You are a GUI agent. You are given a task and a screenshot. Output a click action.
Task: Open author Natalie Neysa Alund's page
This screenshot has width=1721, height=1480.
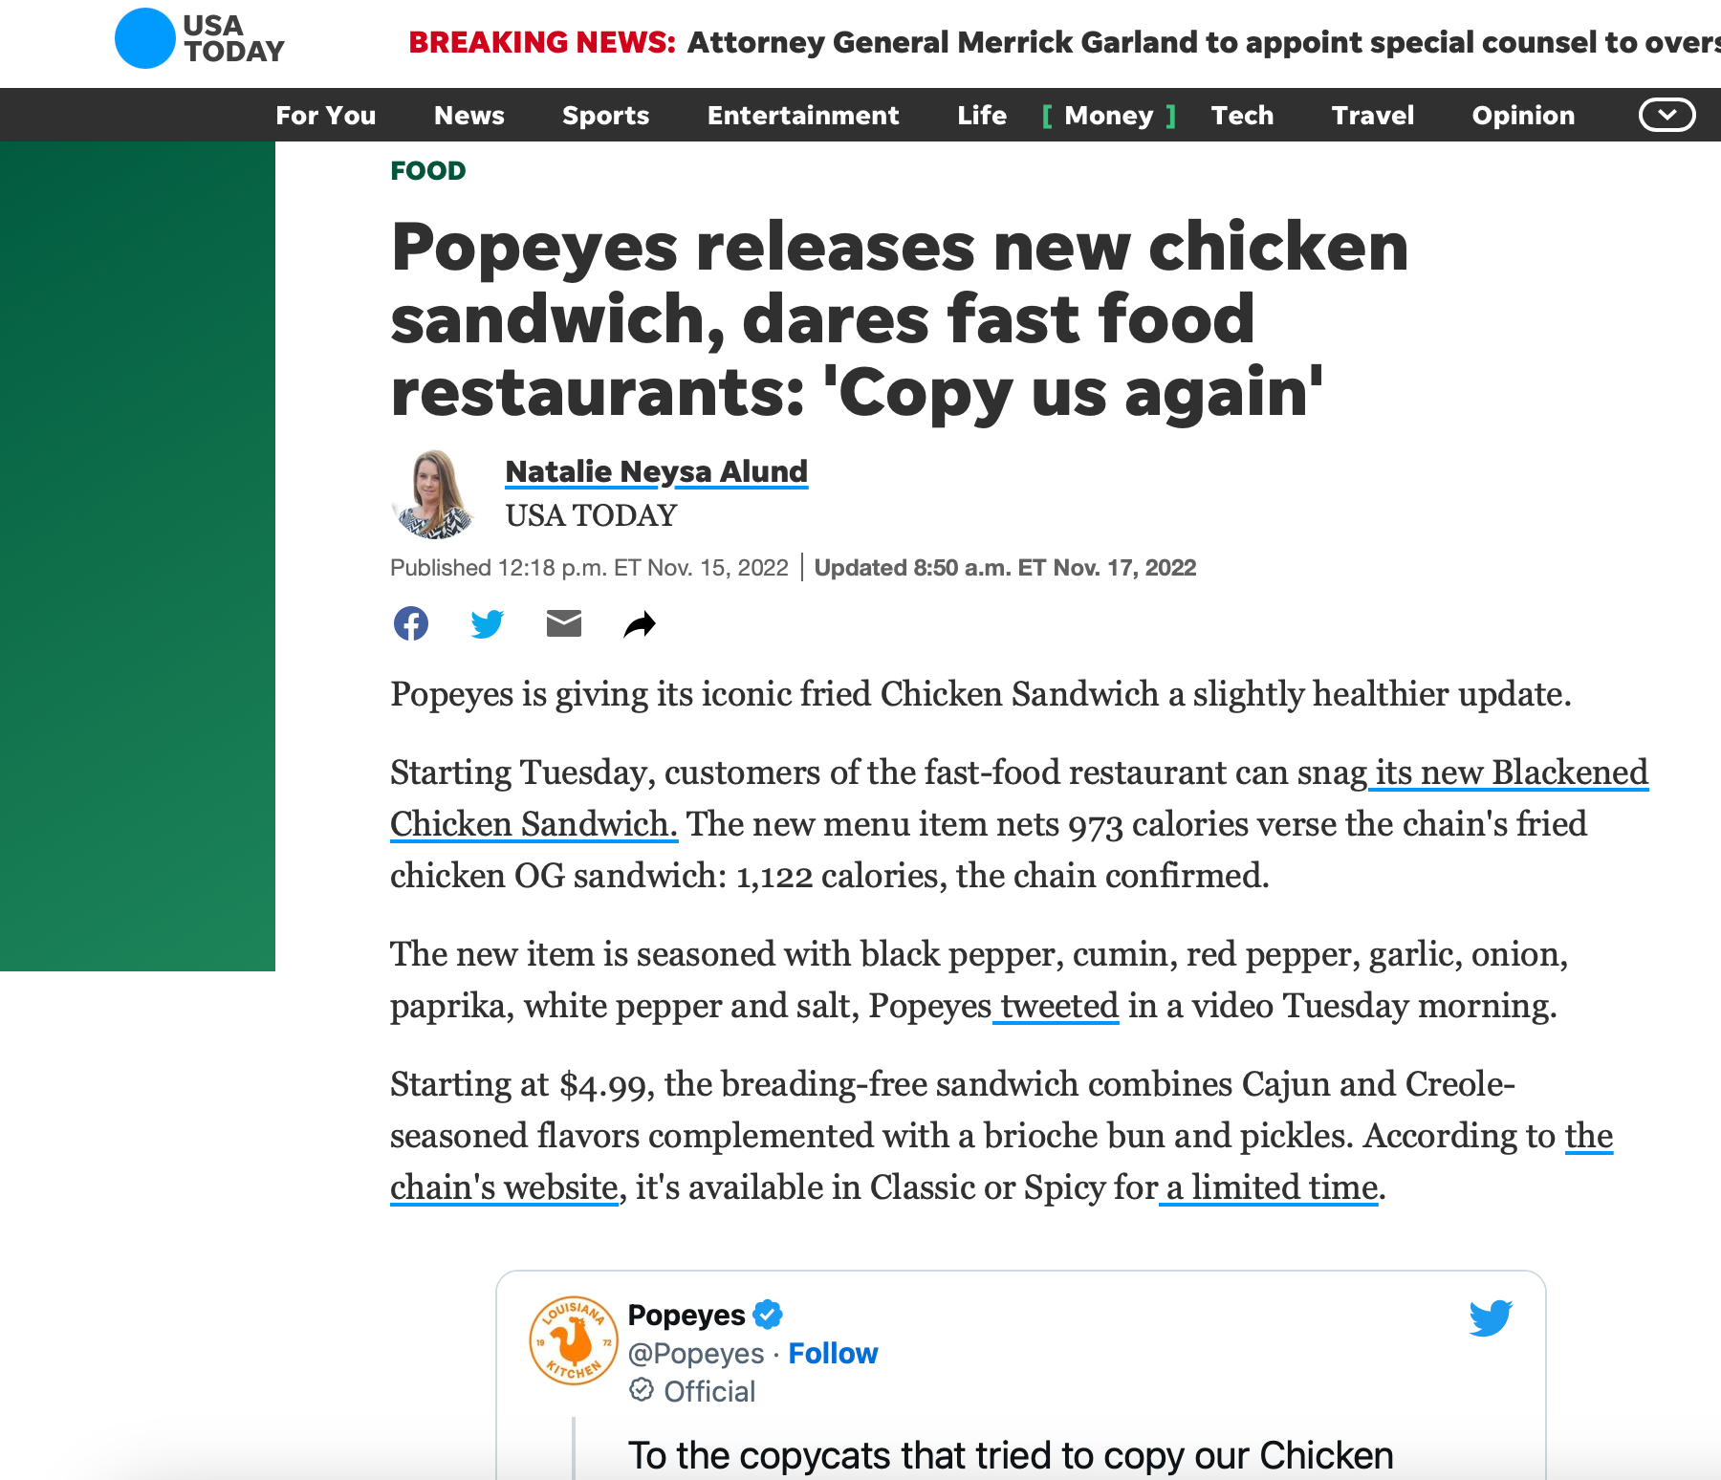(656, 471)
